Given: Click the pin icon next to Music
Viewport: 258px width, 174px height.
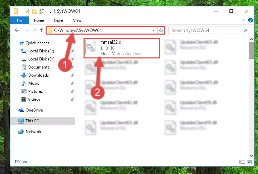Looking at the screenshot, I should 72,83.
